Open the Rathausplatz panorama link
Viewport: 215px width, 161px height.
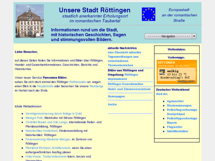[x=78, y=82]
